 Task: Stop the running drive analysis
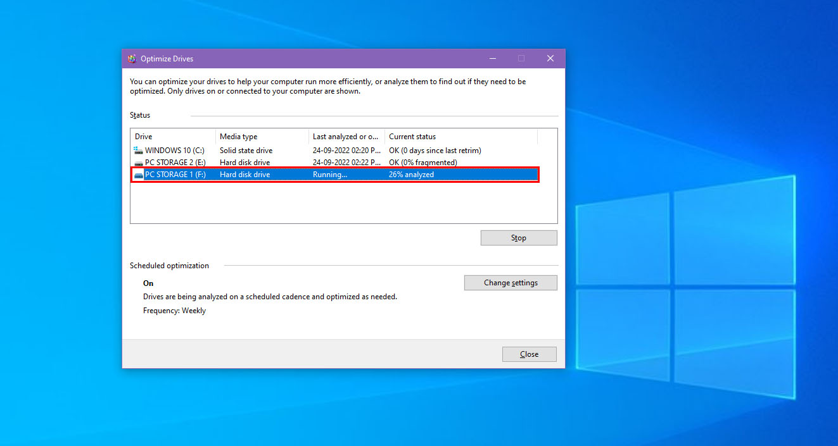click(518, 237)
